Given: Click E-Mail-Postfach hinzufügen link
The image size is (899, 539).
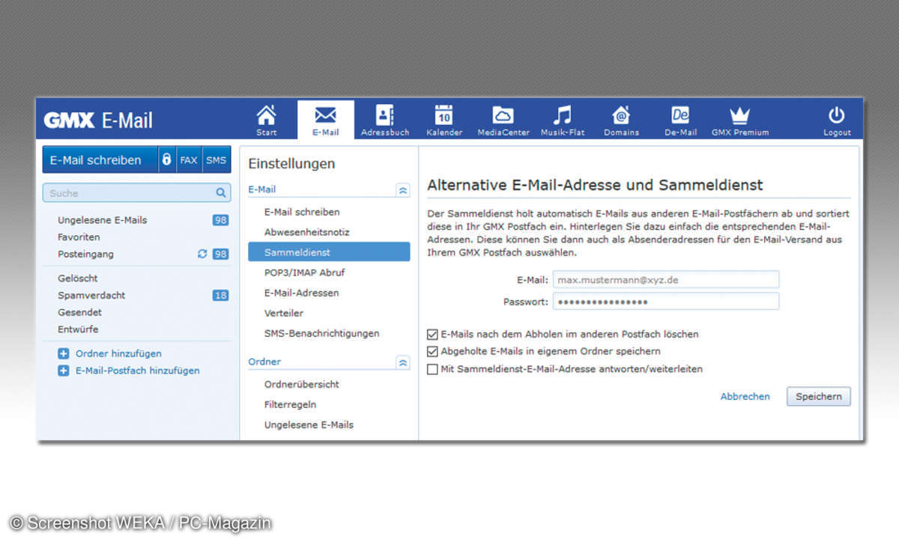Looking at the screenshot, I should [137, 371].
